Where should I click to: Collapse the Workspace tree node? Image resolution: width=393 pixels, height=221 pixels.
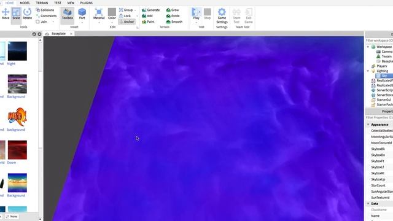(368, 47)
